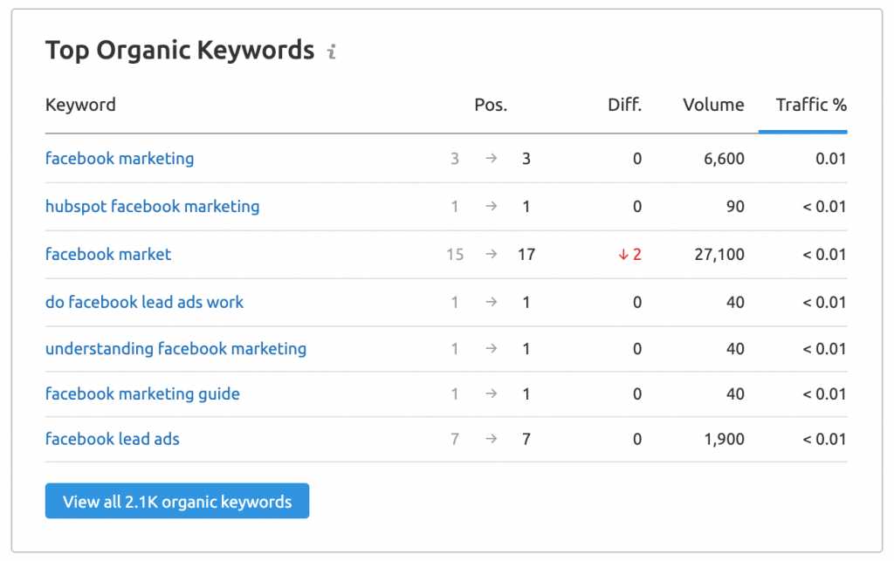Click the position arrow for do facebook lead ads work
This screenshot has height=561, width=894.
491,301
